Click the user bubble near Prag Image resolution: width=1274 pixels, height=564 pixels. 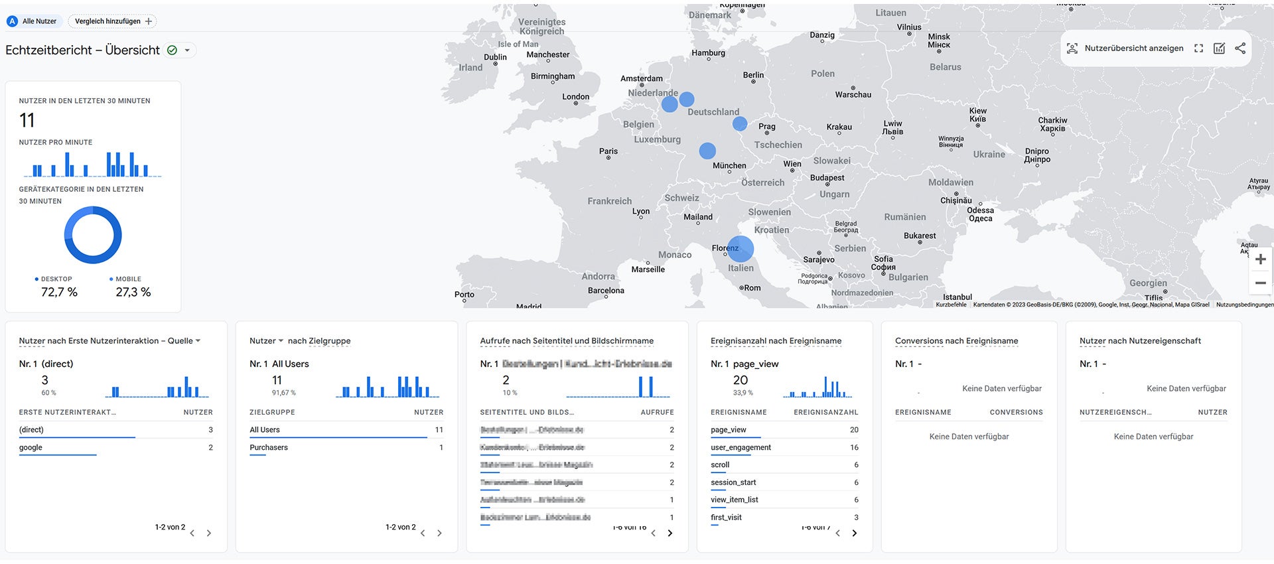[740, 123]
